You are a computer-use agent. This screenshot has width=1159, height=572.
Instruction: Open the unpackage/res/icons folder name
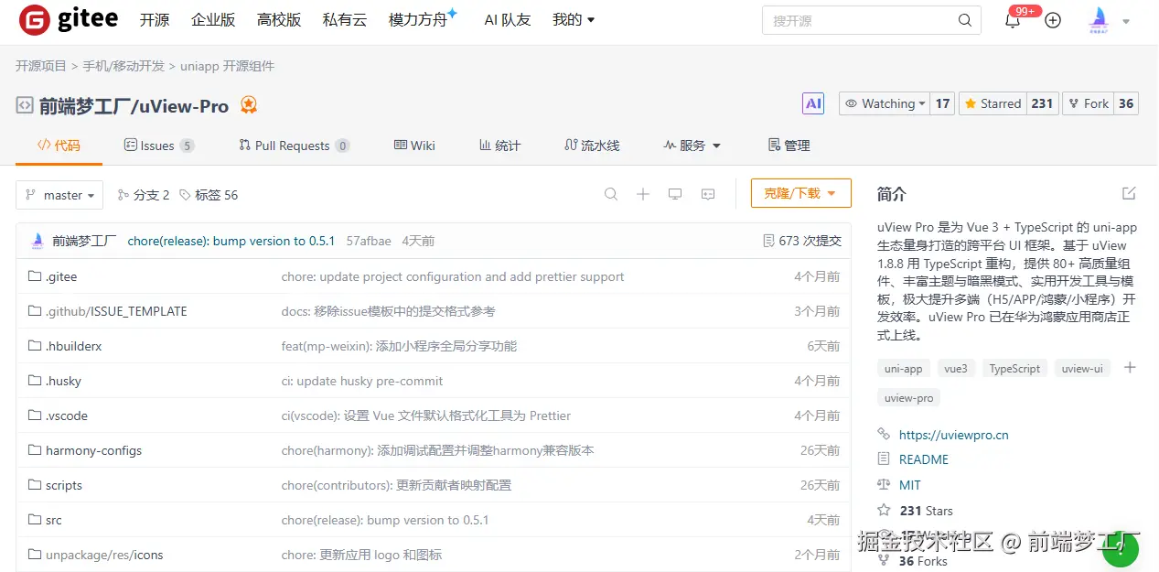104,555
